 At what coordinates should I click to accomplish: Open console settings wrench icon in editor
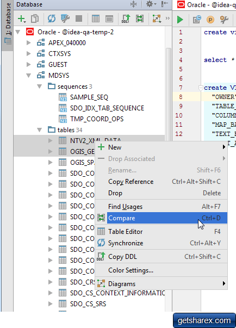click(x=224, y=20)
